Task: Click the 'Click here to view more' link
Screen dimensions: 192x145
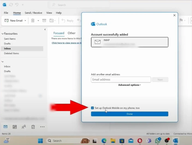Action: click(x=67, y=43)
